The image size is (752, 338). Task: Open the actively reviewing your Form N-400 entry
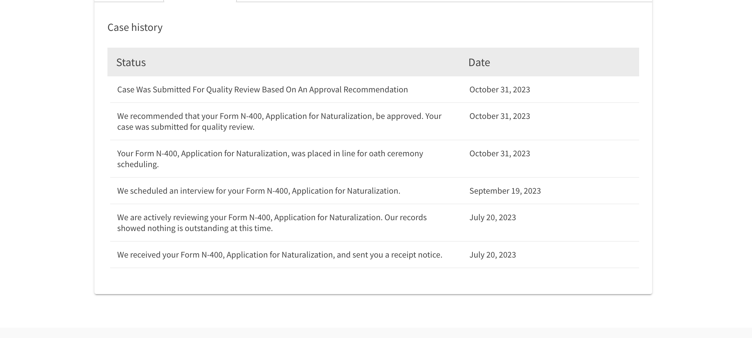coord(272,223)
